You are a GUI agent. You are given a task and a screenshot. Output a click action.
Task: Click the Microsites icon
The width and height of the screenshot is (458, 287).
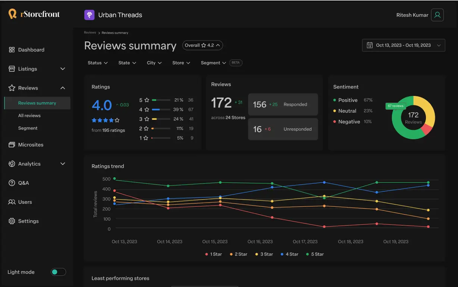coord(12,144)
